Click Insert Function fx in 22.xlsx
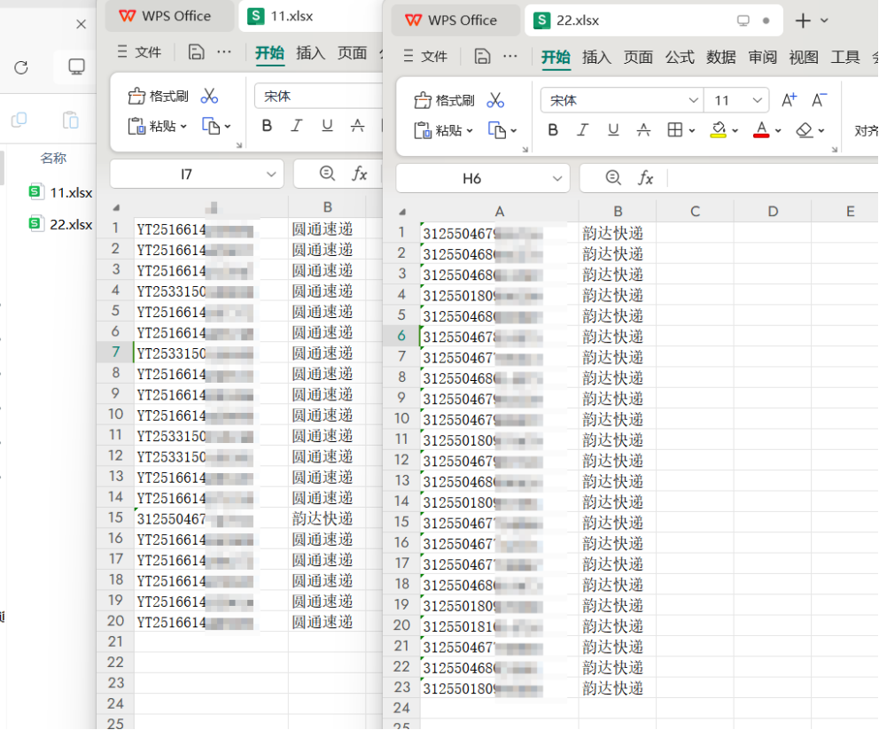The width and height of the screenshot is (879, 730). (646, 178)
